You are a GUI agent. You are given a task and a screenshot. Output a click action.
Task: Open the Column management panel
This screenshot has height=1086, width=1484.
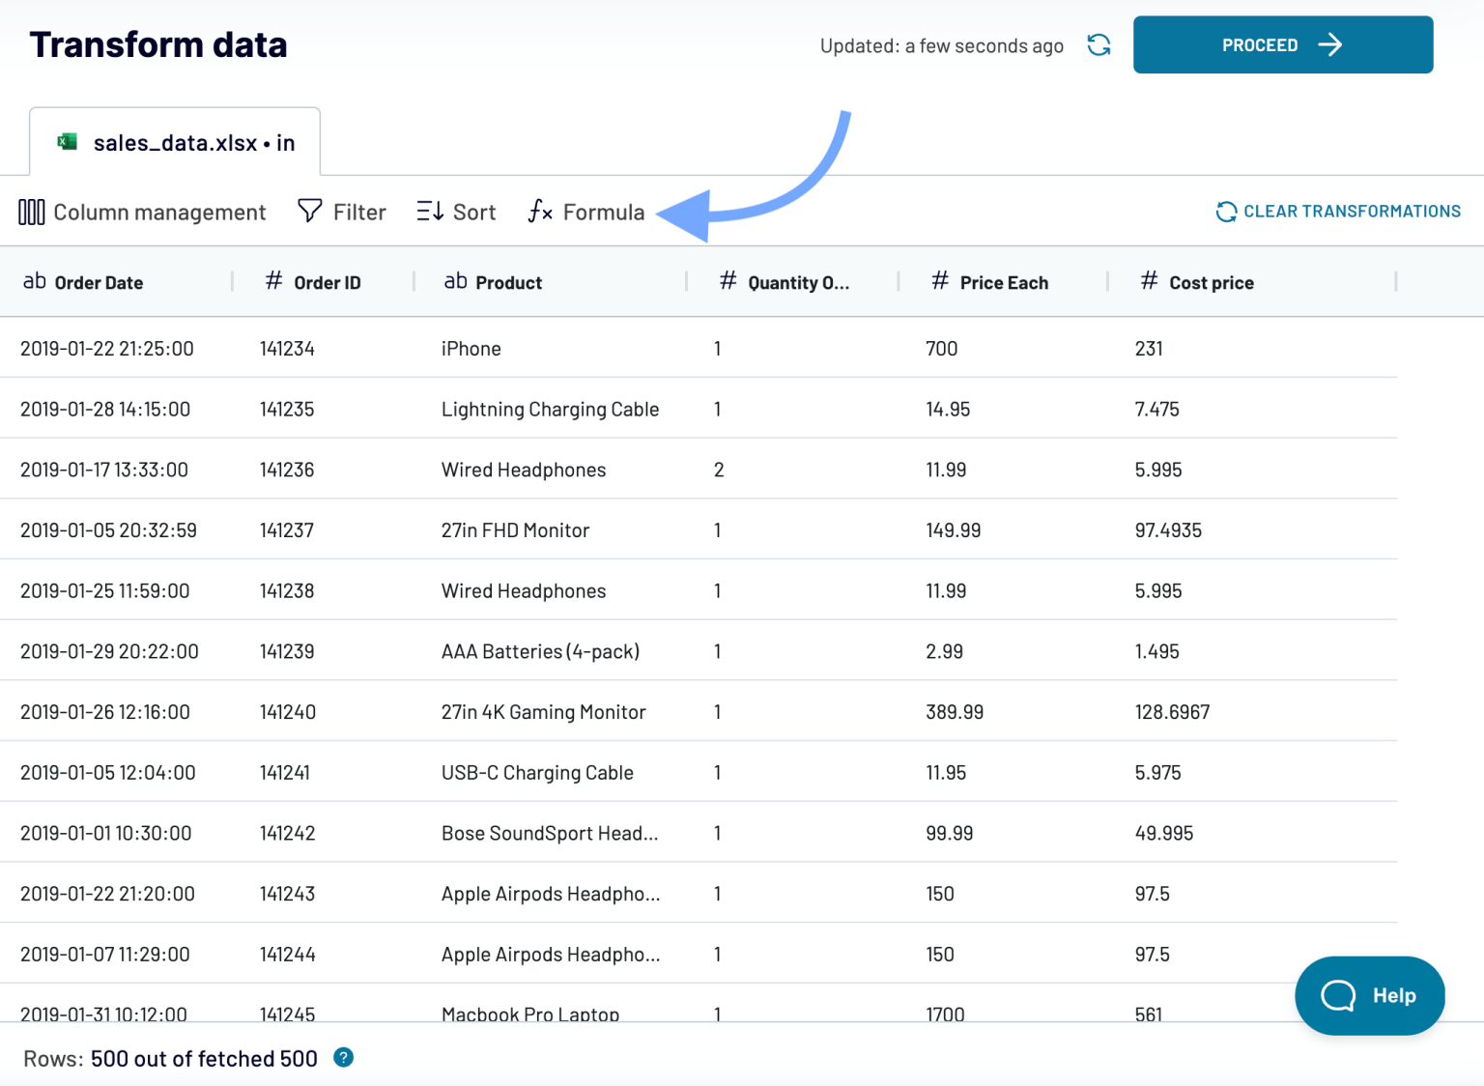pos(141,212)
